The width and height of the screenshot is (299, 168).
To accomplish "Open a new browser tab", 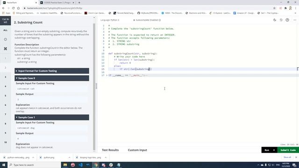I will (79, 3).
